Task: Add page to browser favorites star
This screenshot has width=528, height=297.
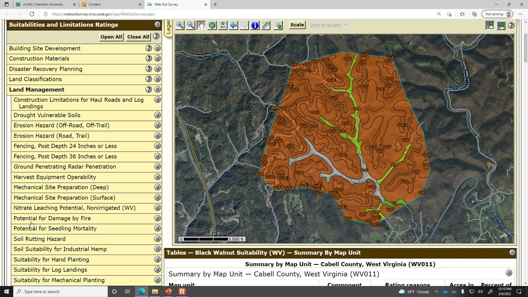Action: tap(449, 14)
